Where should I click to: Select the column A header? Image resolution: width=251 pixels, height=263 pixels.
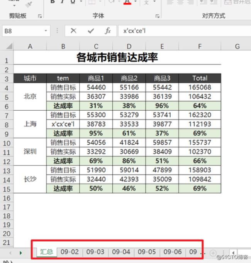[30, 46]
